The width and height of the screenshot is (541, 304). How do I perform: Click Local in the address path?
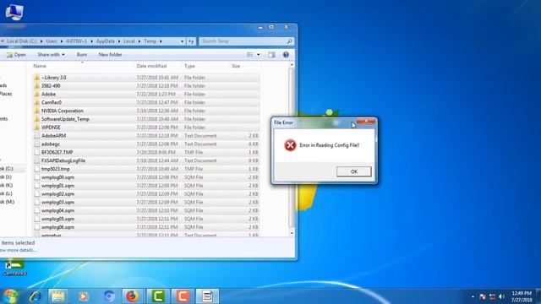point(129,41)
